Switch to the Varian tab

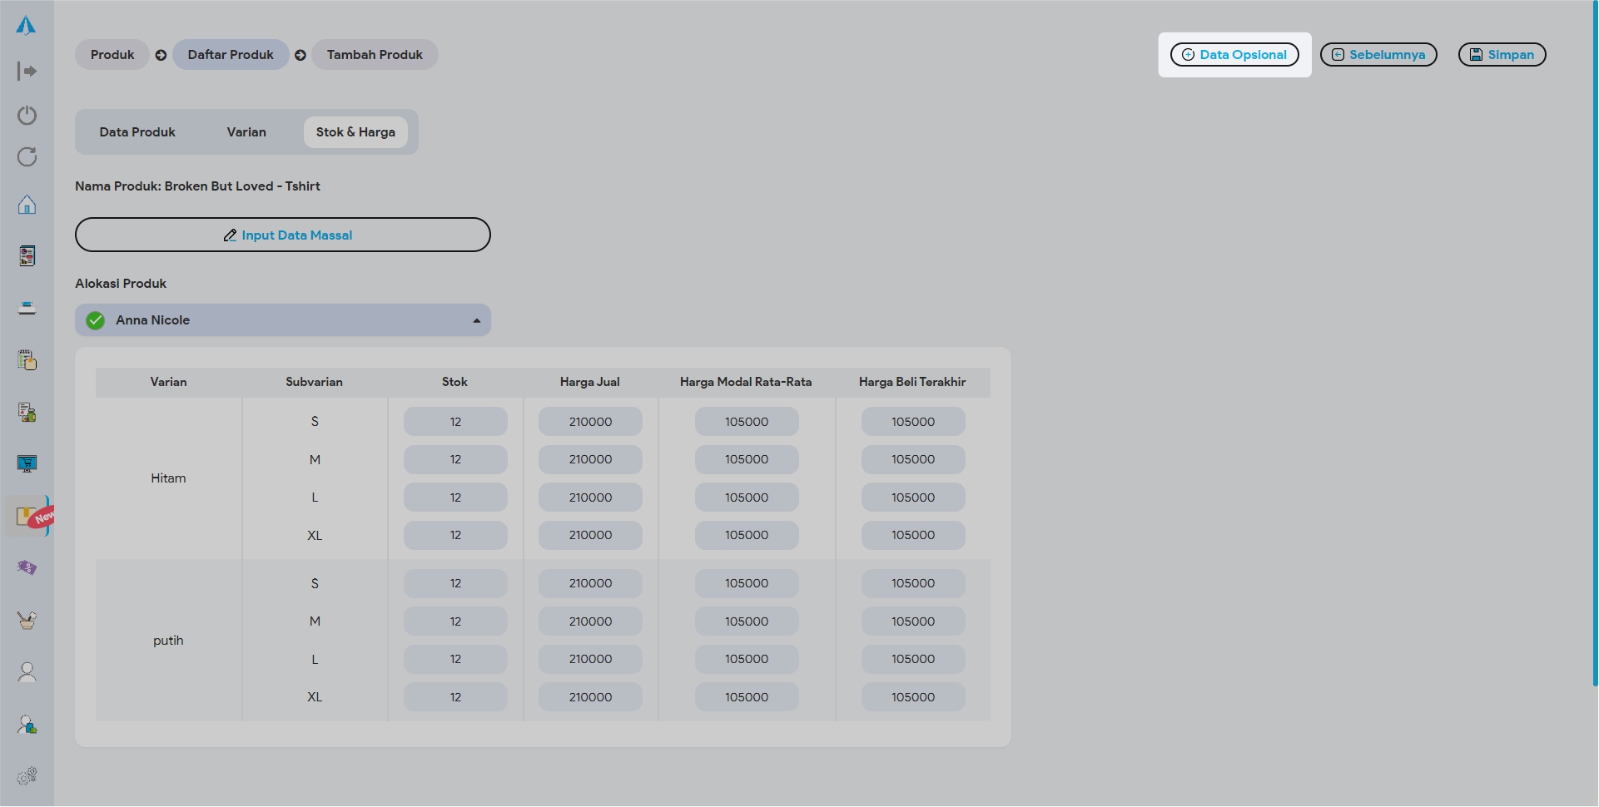[246, 132]
